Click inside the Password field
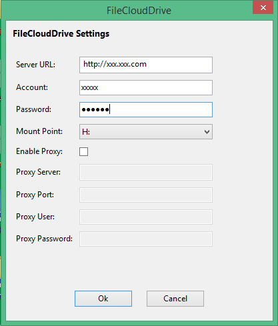The height and width of the screenshot is (326, 278). tap(146, 109)
